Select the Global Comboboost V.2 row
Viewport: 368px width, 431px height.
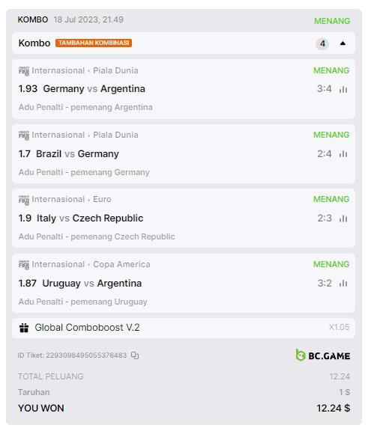click(x=184, y=328)
